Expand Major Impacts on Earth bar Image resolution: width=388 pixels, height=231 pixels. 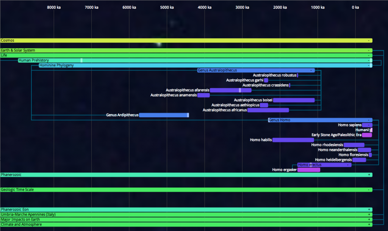tap(369, 219)
